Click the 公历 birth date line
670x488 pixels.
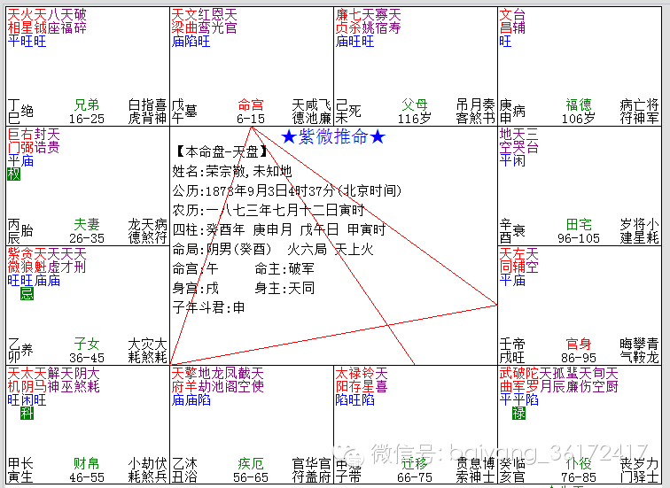[x=287, y=190]
